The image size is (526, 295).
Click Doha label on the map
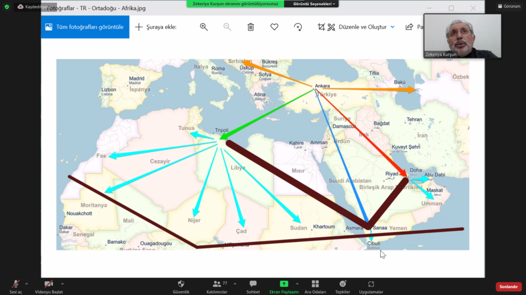[416, 170]
